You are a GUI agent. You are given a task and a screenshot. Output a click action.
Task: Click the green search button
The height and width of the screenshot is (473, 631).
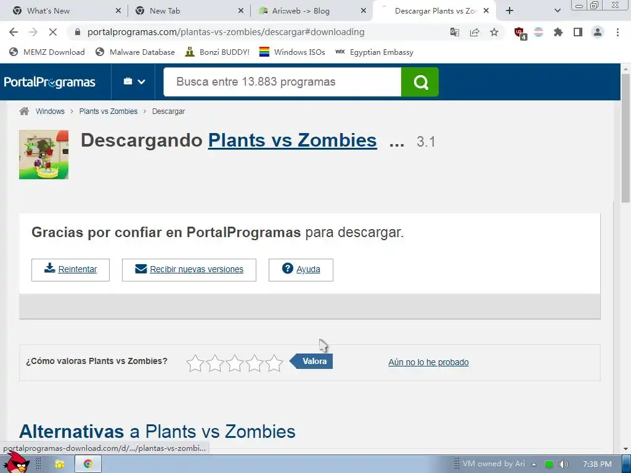click(420, 82)
